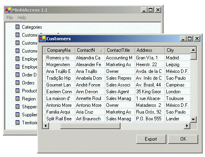The height and width of the screenshot is (157, 205).
Task: Sort by ContactN column header
Action: tap(90, 50)
